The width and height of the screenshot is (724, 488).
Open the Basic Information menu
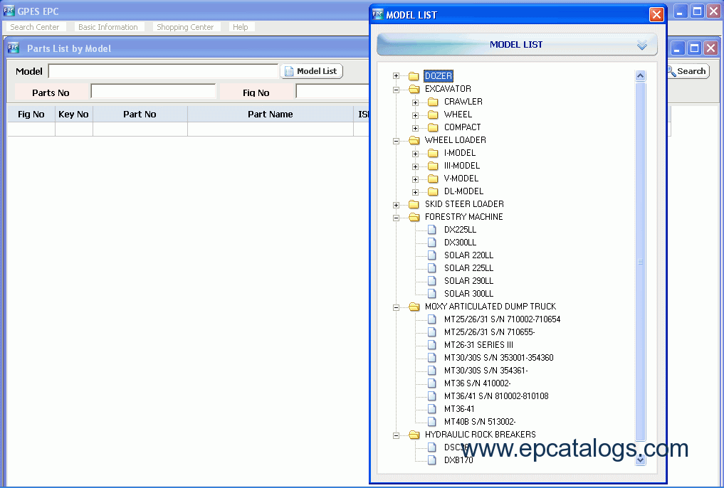click(x=108, y=27)
